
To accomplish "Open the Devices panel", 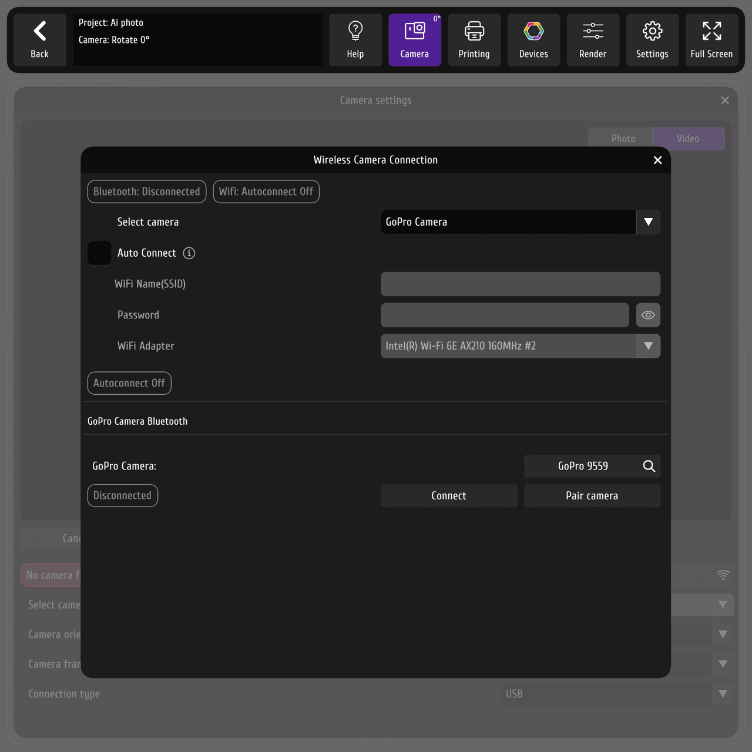I will [533, 40].
